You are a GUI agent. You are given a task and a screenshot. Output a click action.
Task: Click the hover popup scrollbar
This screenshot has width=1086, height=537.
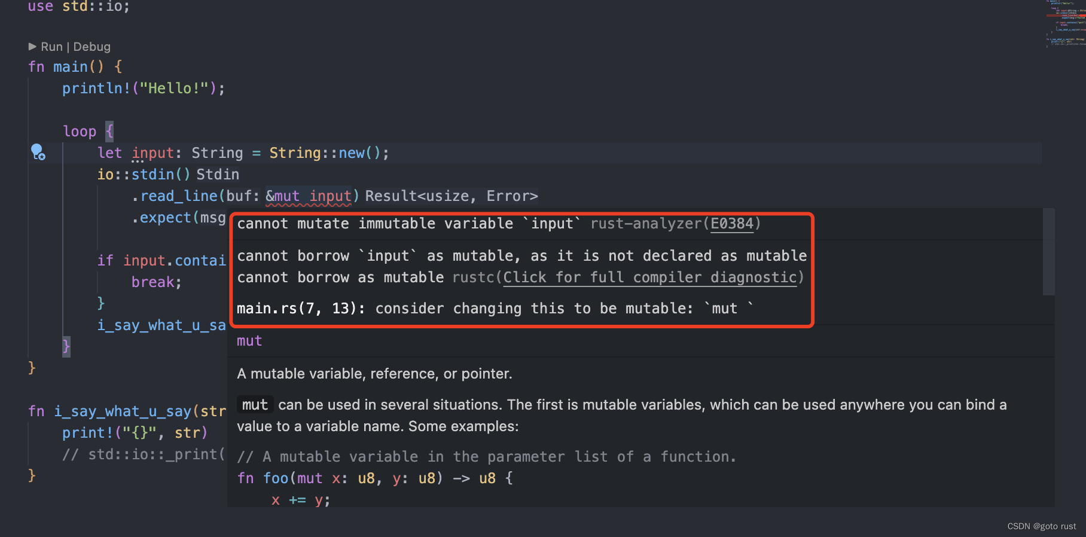[x=1048, y=251]
